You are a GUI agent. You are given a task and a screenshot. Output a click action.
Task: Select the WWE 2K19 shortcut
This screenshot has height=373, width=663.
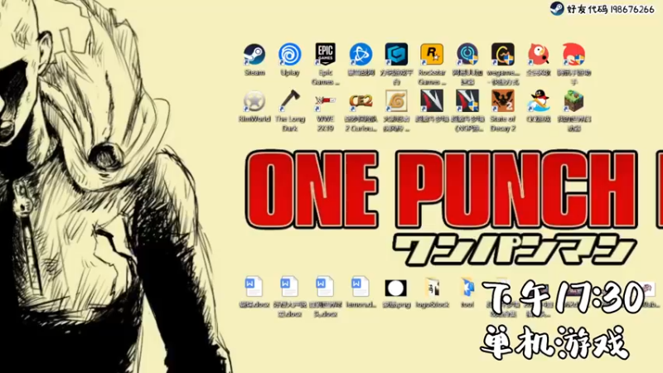(x=326, y=101)
